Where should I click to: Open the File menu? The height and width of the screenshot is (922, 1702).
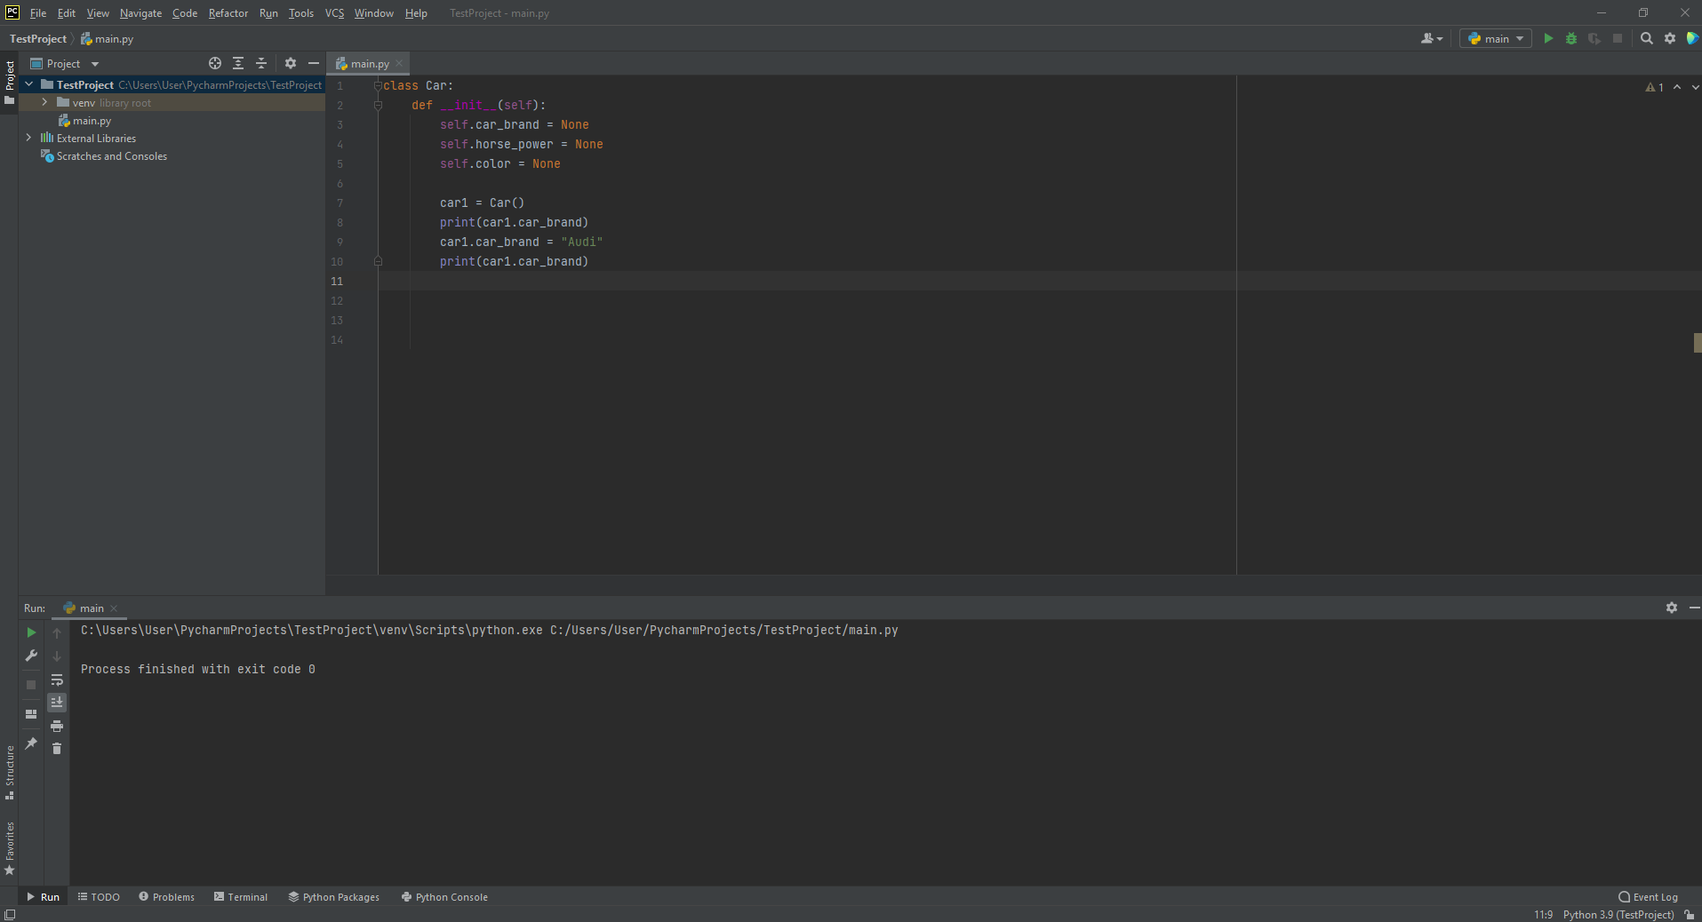click(x=38, y=13)
